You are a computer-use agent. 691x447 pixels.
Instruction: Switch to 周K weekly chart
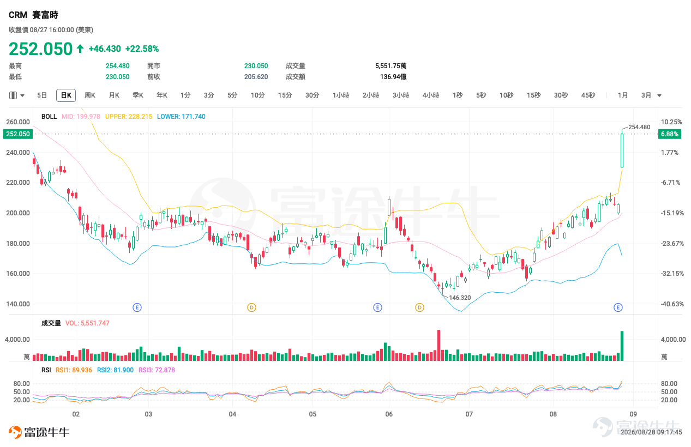pos(90,95)
